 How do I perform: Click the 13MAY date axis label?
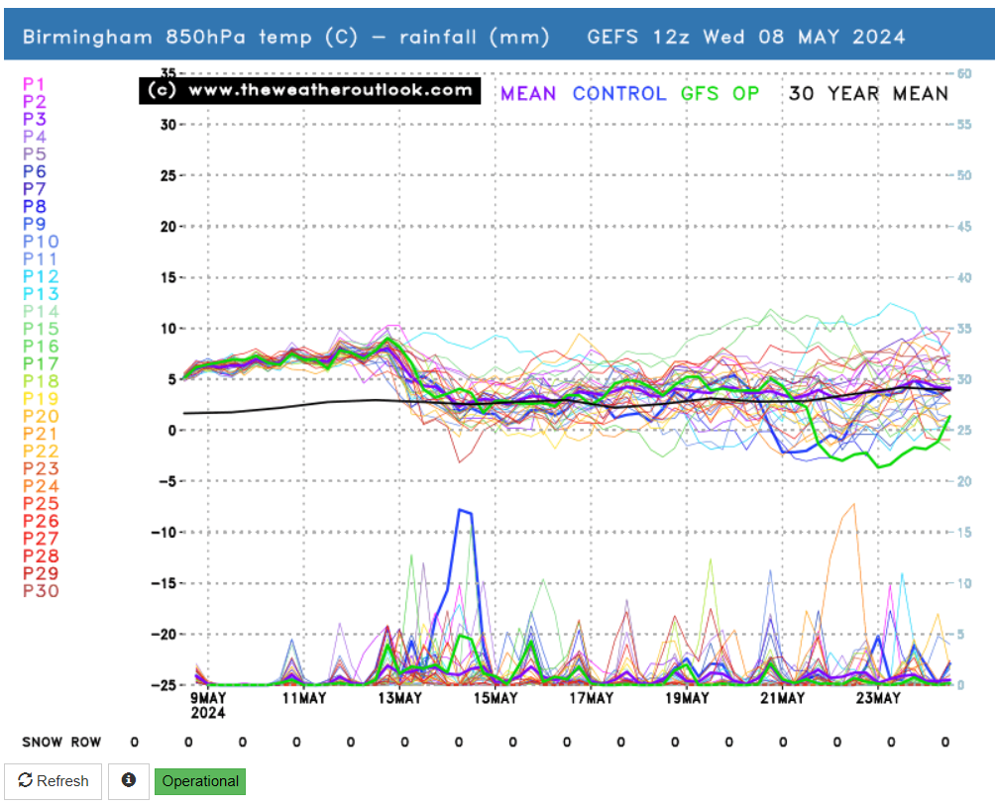(x=399, y=698)
